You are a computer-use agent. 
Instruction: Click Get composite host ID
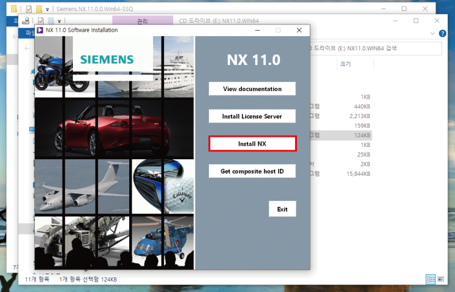[252, 171]
